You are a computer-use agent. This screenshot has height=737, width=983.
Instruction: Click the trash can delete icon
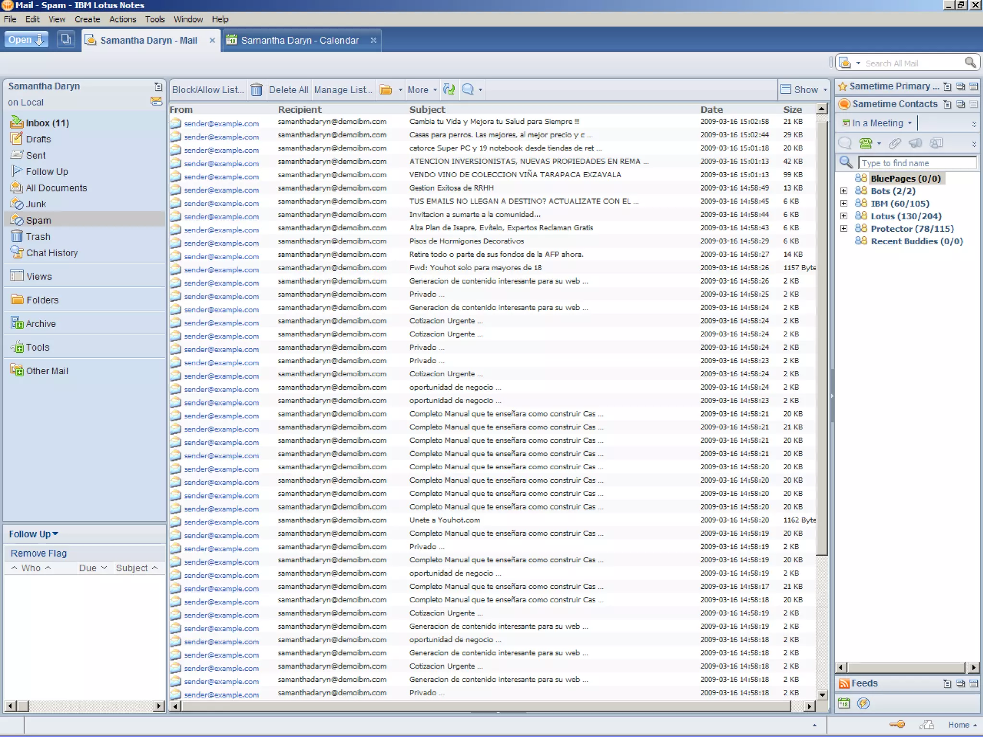click(x=256, y=90)
